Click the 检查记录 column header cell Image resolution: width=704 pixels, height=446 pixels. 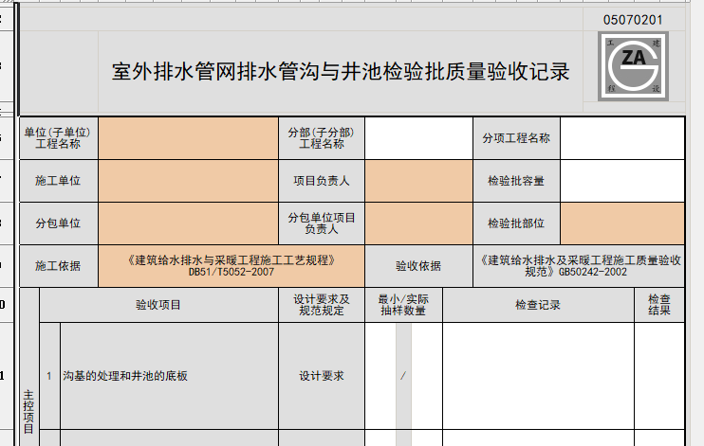pos(538,305)
